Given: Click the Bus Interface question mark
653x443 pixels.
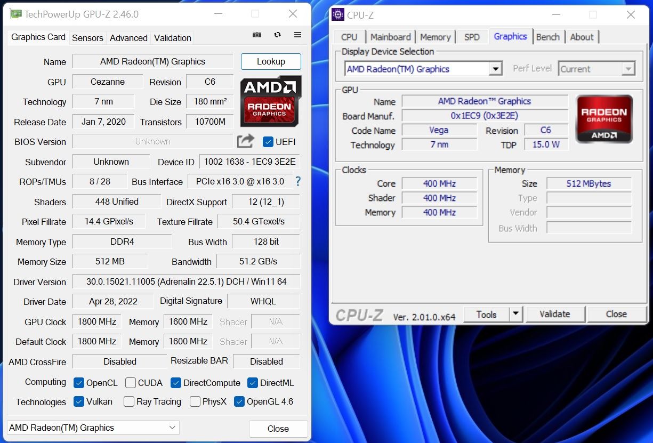Looking at the screenshot, I should click(x=298, y=181).
